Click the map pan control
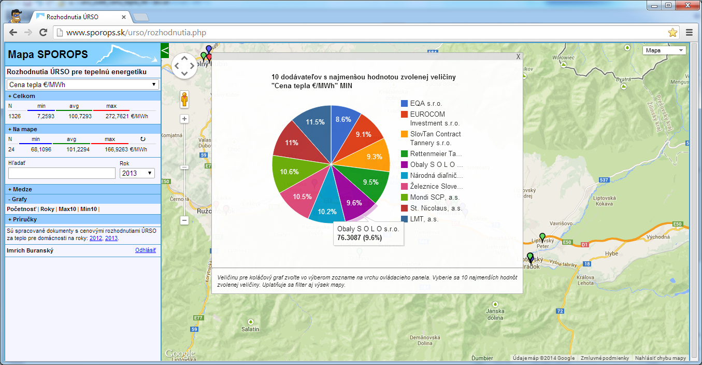This screenshot has height=365, width=702. pos(184,66)
